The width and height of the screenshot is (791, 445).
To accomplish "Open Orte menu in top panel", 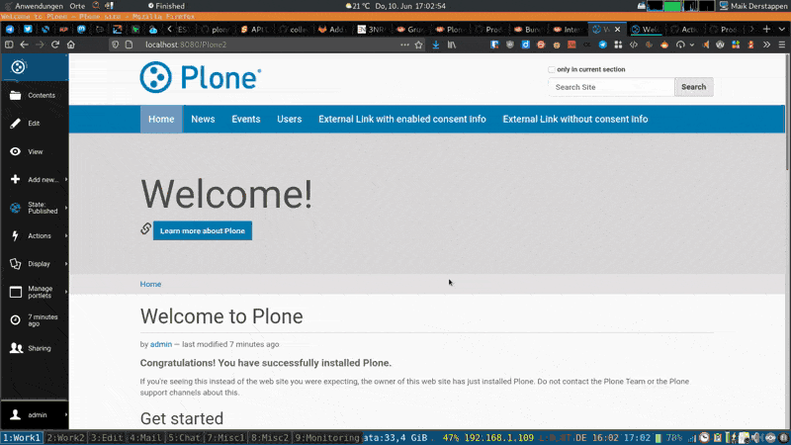I will pos(77,6).
